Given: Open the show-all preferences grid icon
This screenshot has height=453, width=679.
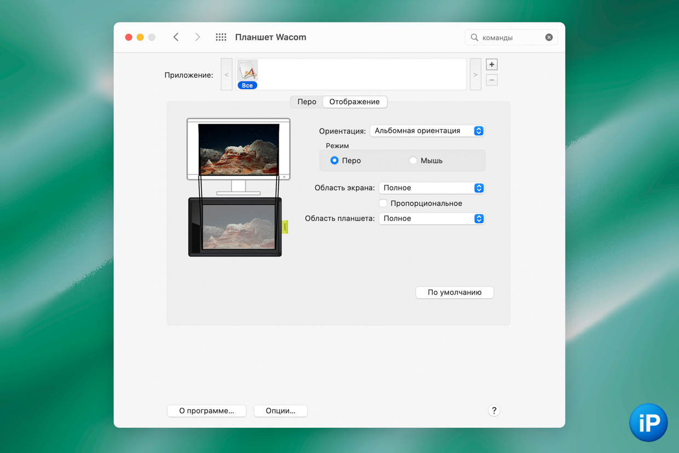Looking at the screenshot, I should (x=221, y=37).
